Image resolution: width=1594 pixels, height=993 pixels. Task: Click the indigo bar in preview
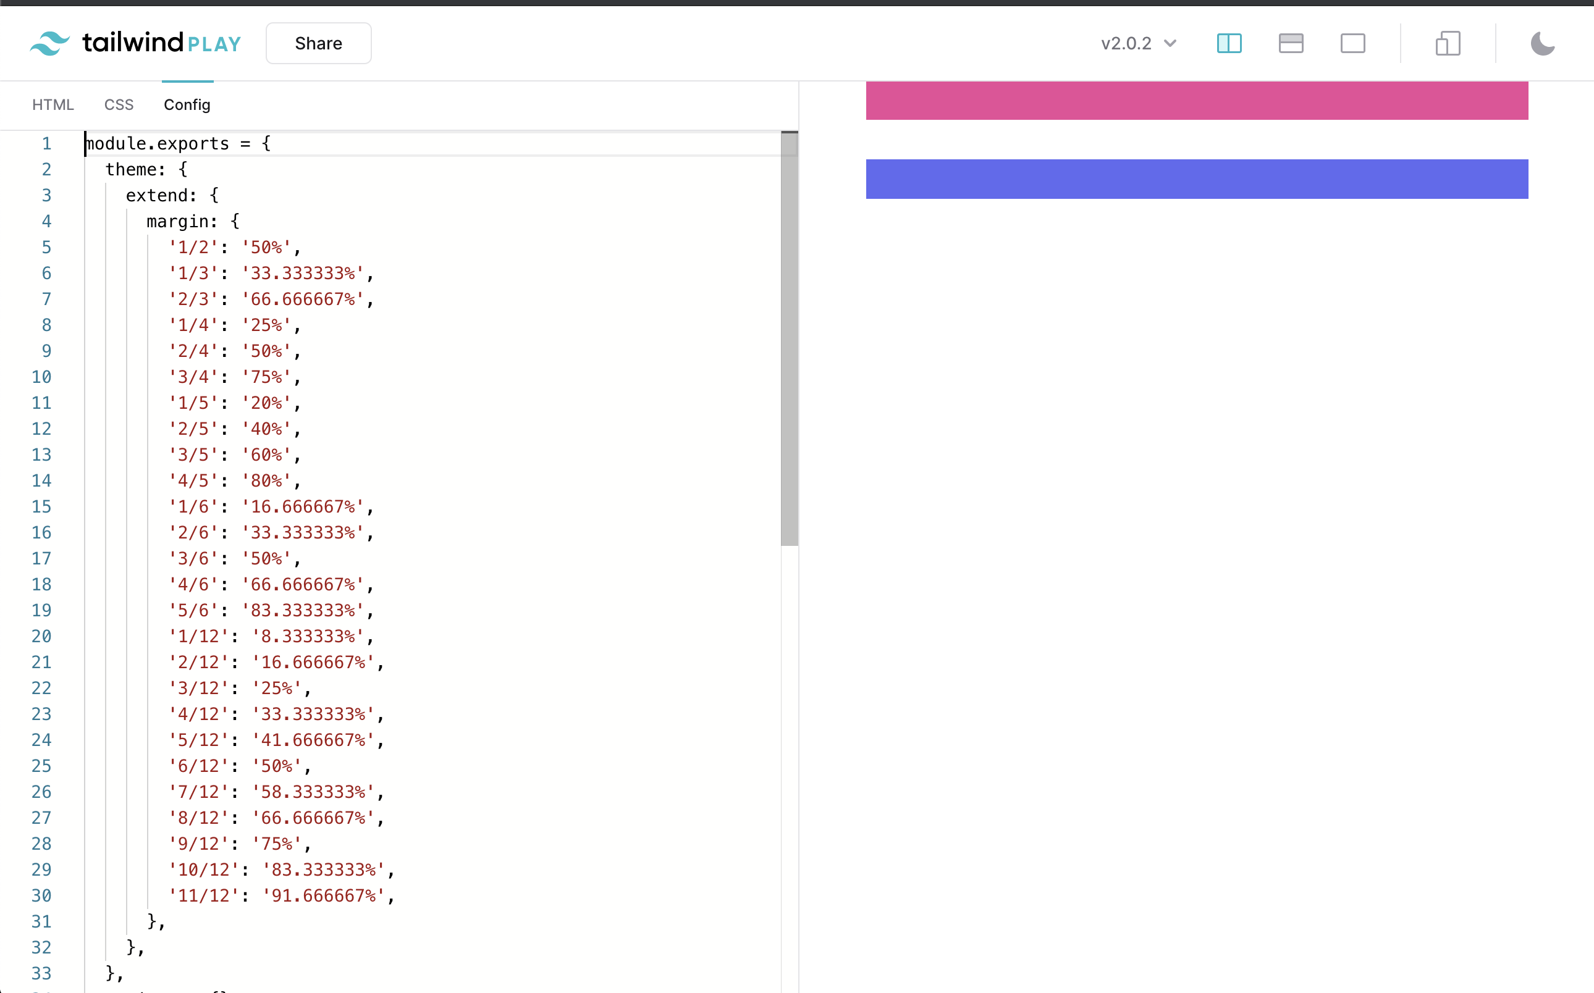[1197, 178]
